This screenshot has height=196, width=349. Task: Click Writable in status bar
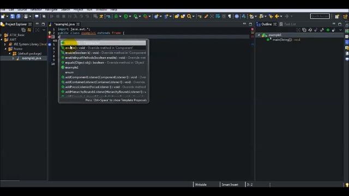[x=201, y=185]
